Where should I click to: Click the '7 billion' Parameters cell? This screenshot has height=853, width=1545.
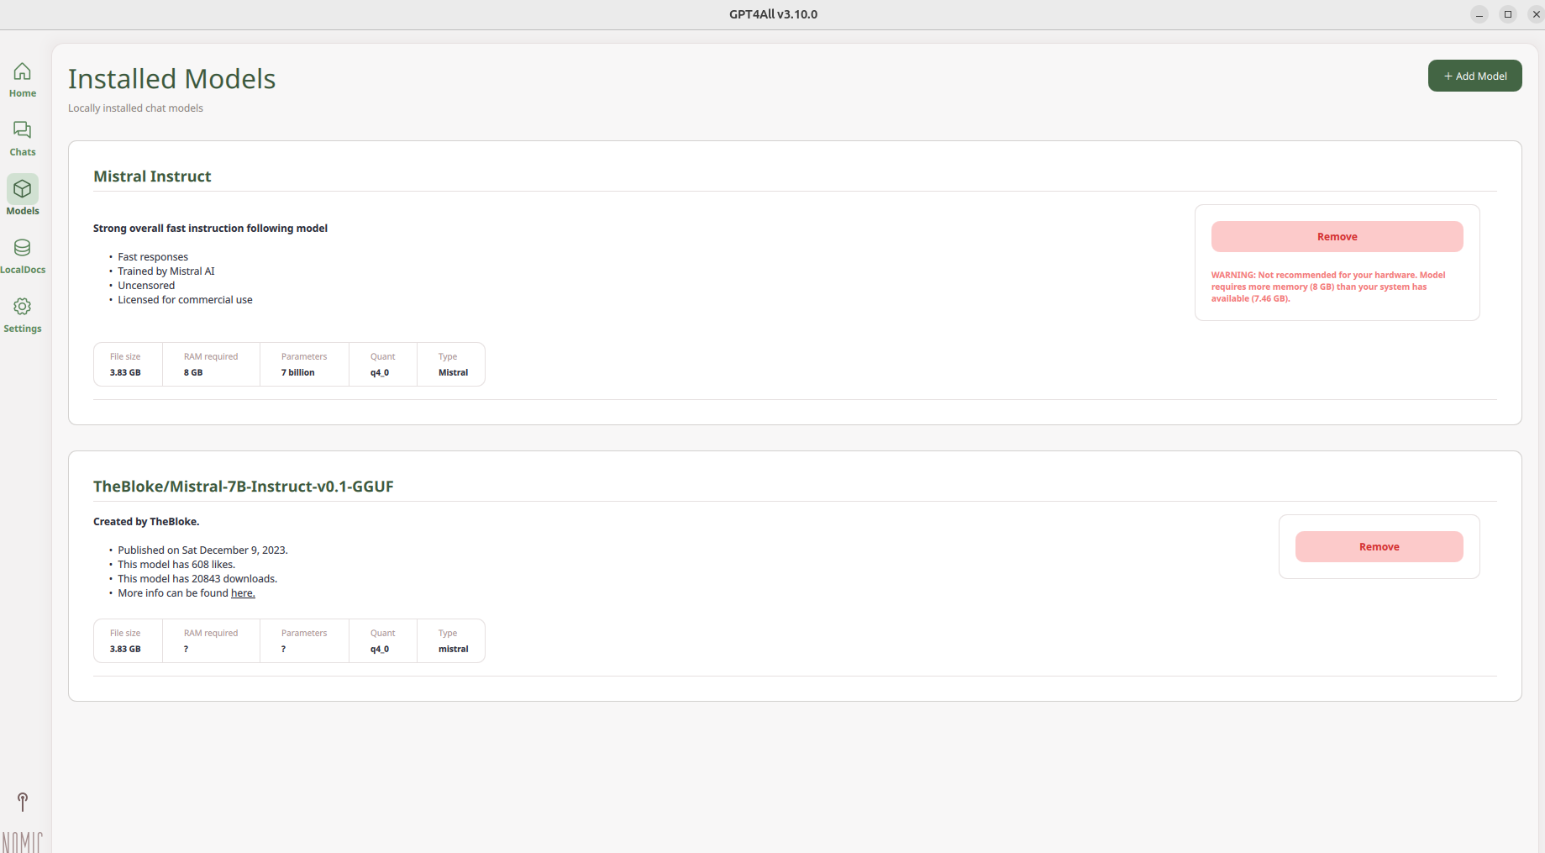(x=304, y=365)
